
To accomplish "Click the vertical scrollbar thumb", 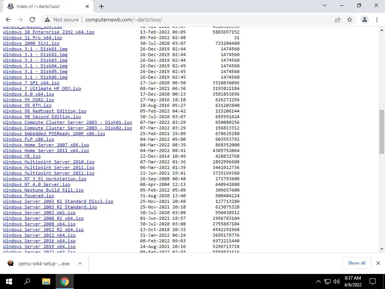I will 382,132.
